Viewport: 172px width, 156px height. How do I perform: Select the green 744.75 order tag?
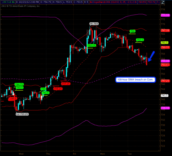[19, 84]
